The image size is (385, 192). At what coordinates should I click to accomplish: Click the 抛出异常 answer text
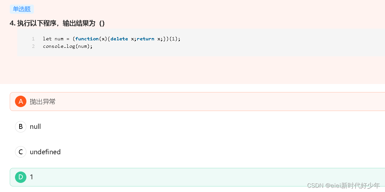42,102
